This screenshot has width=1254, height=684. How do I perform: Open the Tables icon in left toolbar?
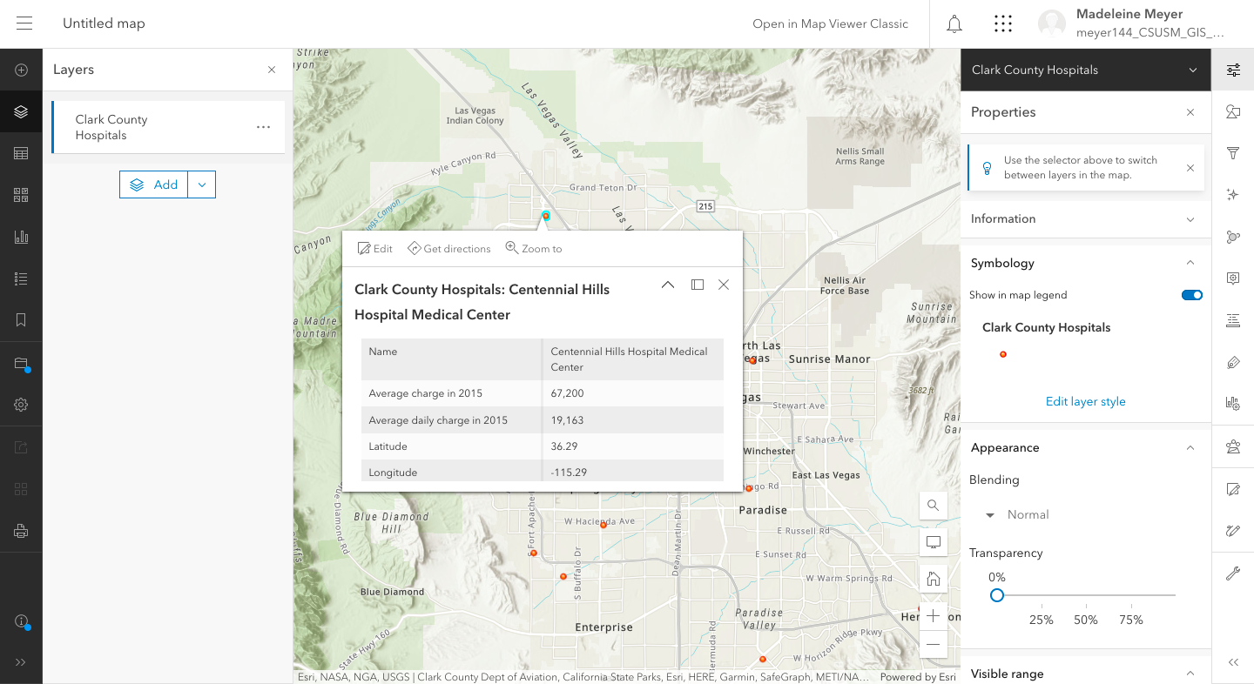coord(21,153)
